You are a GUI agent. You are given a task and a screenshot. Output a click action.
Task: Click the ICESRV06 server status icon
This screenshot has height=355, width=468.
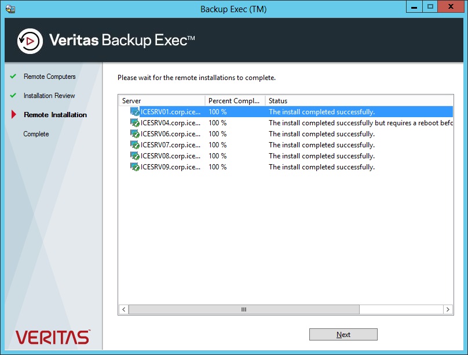pos(135,134)
